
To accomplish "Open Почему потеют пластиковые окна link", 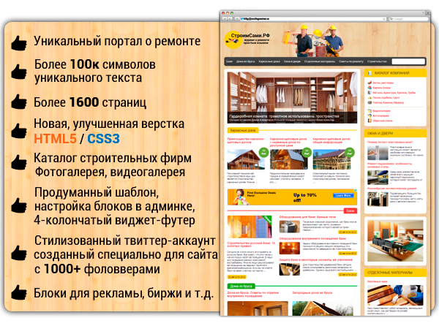I will 390,142.
